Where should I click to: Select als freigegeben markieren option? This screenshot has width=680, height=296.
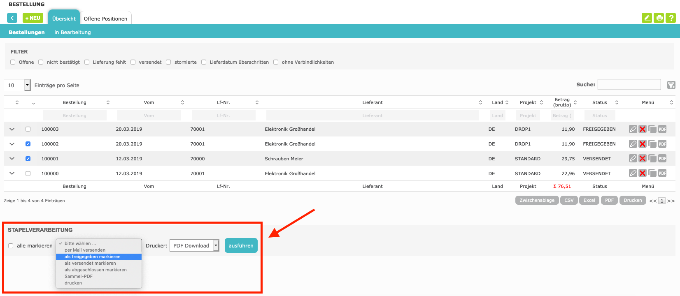[92, 257]
